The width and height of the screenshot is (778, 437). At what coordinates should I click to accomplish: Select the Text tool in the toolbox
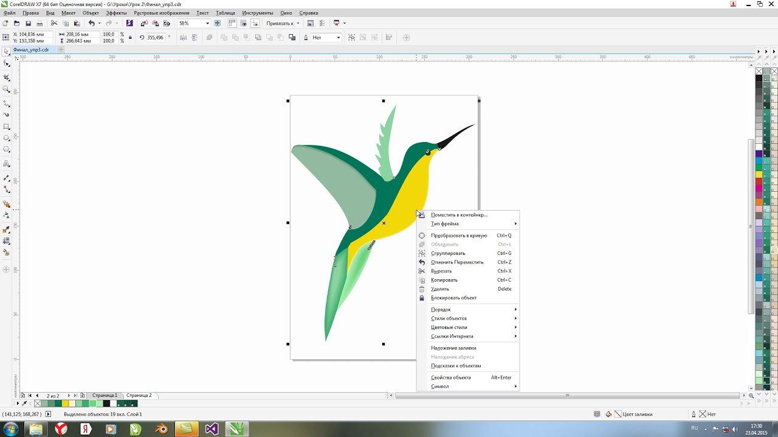[7, 164]
